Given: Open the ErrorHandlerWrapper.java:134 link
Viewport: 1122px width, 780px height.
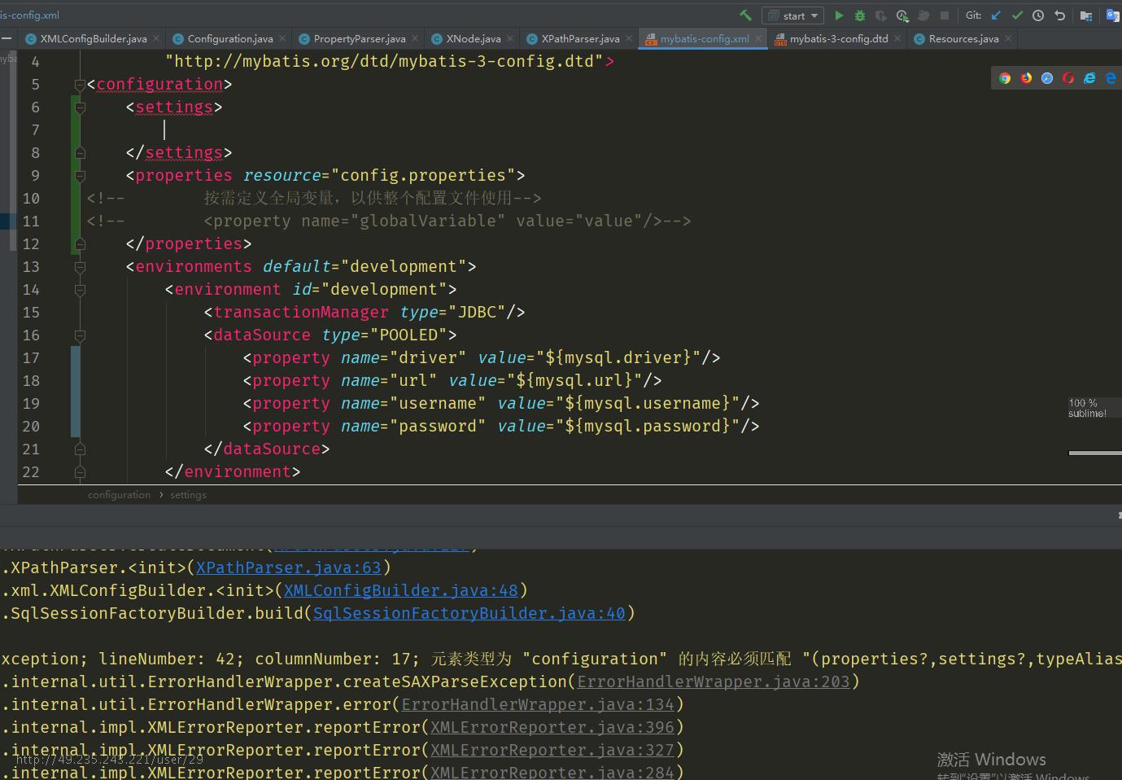Looking at the screenshot, I should pyautogui.click(x=537, y=704).
